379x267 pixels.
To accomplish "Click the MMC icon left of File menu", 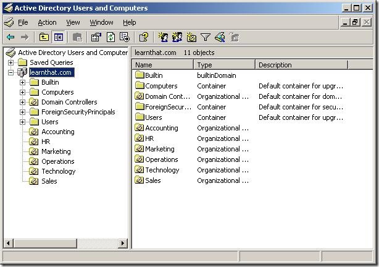I will (x=9, y=22).
